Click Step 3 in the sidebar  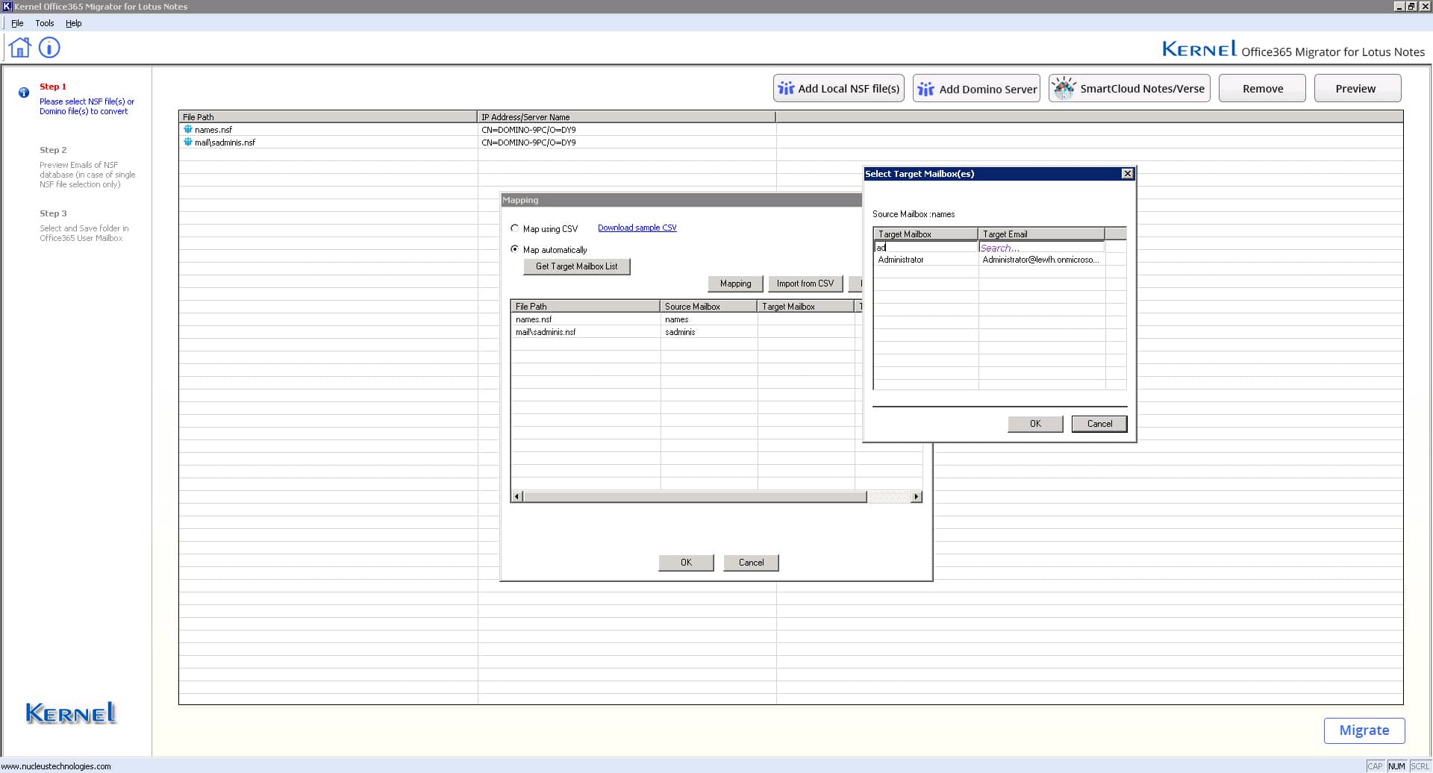(x=53, y=213)
